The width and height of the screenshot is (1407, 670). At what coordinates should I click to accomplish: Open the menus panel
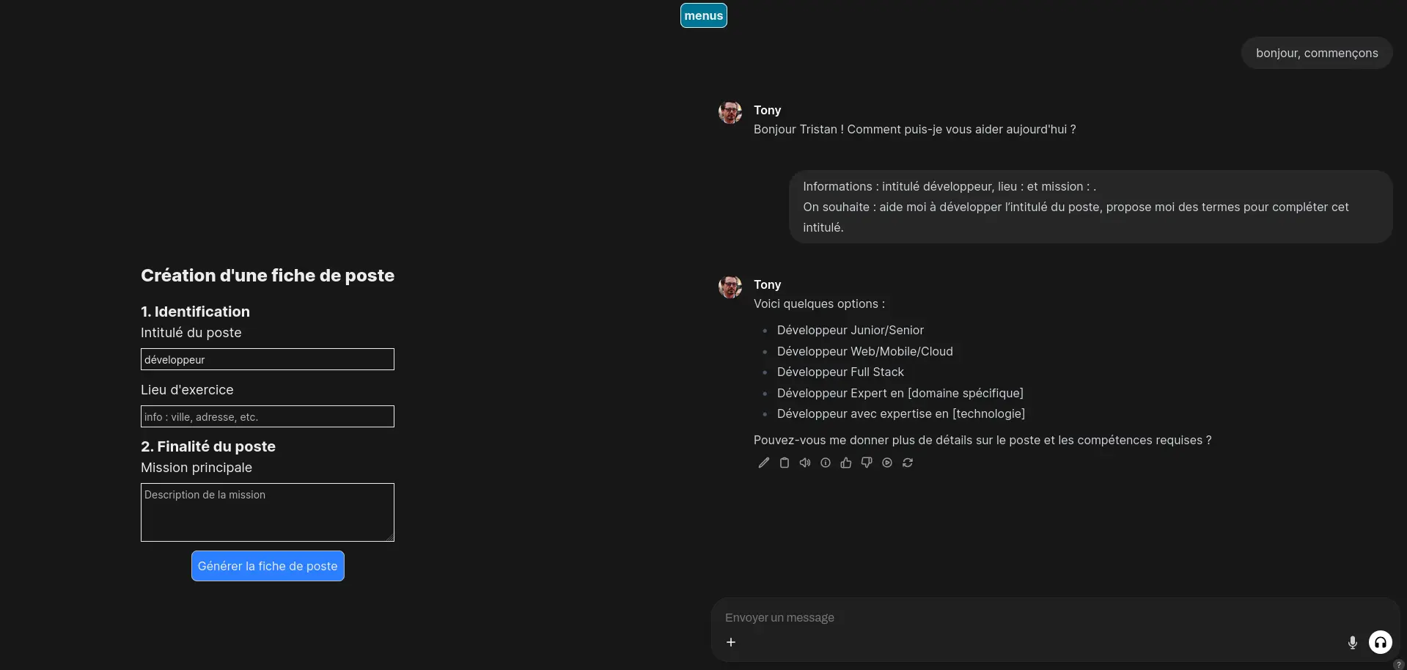(x=703, y=15)
